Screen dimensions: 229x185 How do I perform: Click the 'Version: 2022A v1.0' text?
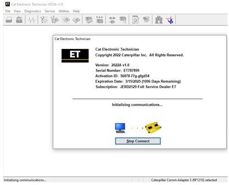112,65
